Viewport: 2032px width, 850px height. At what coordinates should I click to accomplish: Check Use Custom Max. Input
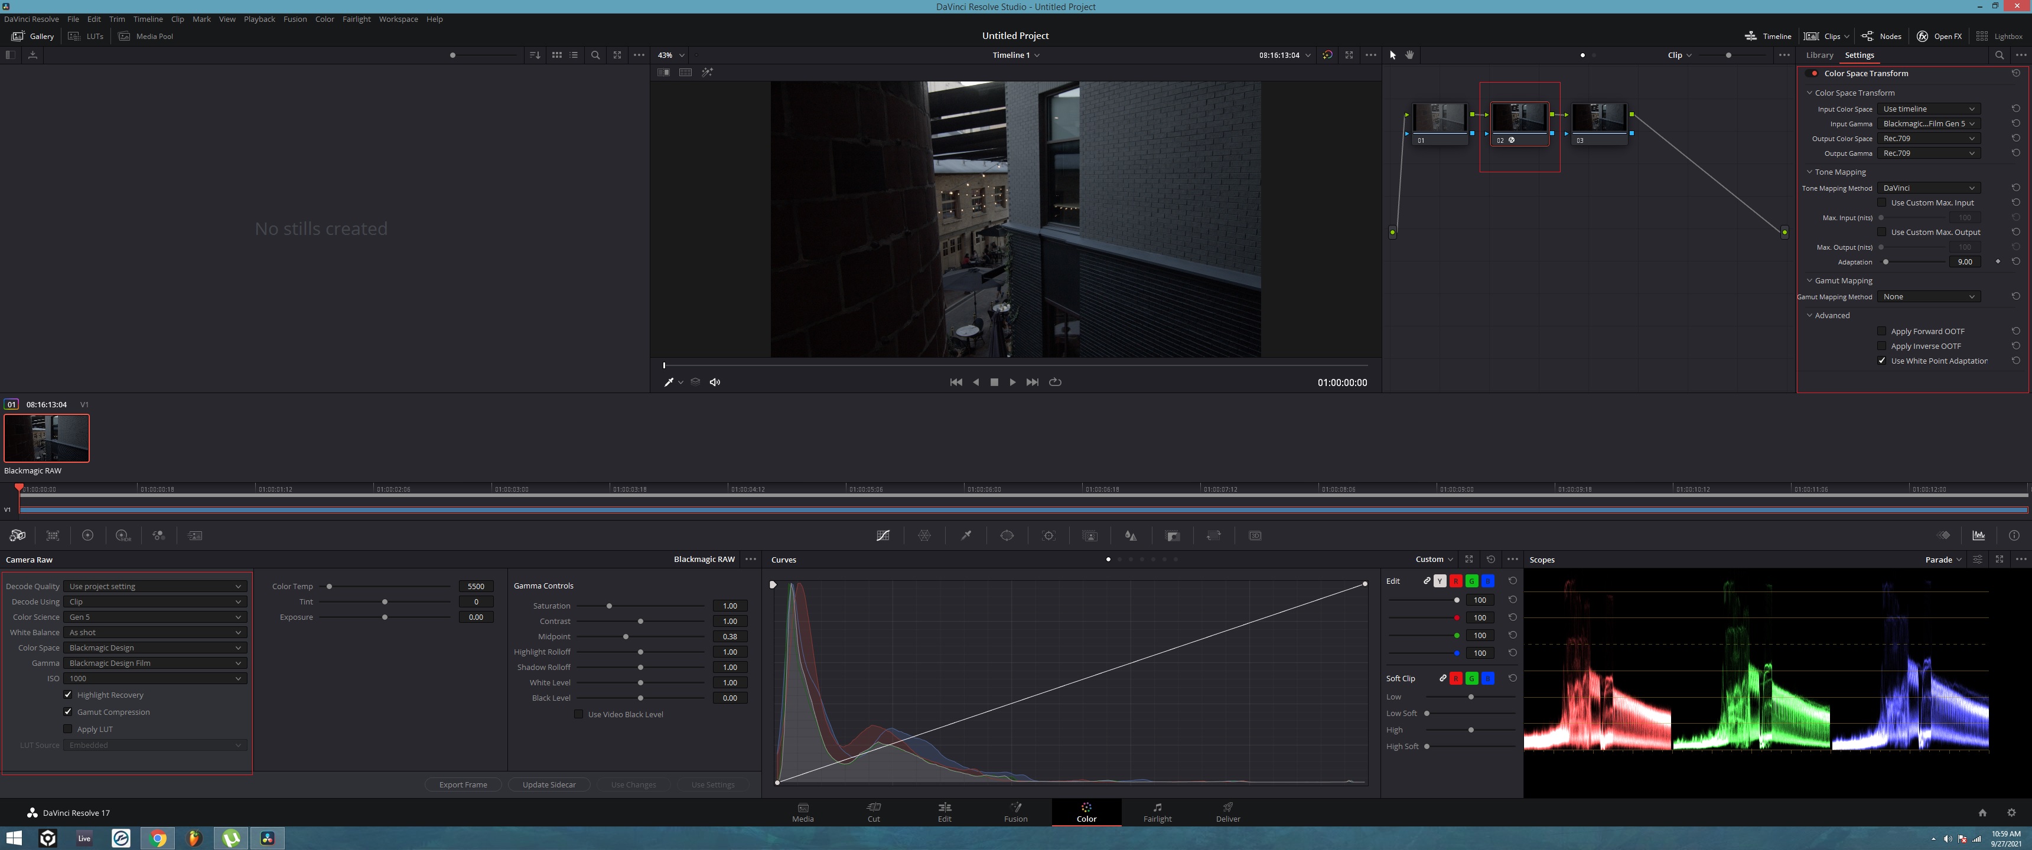click(1881, 202)
